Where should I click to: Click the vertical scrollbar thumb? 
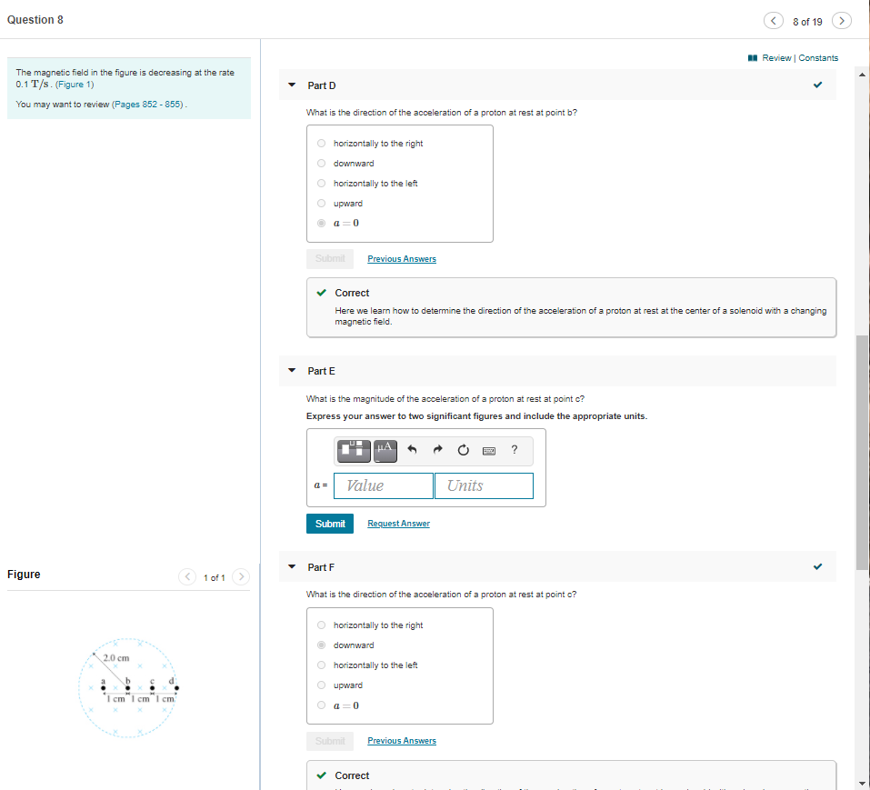pos(862,452)
